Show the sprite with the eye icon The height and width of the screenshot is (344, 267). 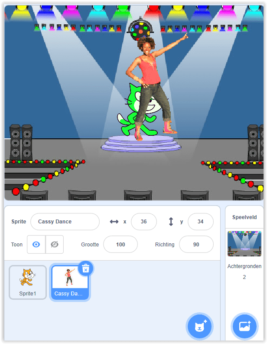pyautogui.click(x=36, y=244)
